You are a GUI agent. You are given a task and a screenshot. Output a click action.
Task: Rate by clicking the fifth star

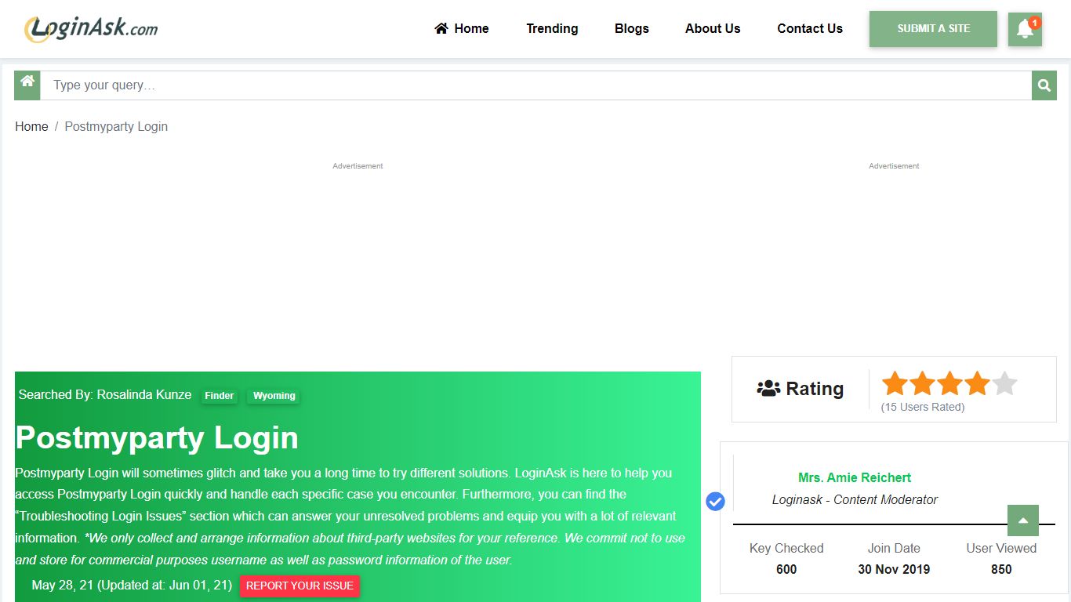pyautogui.click(x=1004, y=383)
